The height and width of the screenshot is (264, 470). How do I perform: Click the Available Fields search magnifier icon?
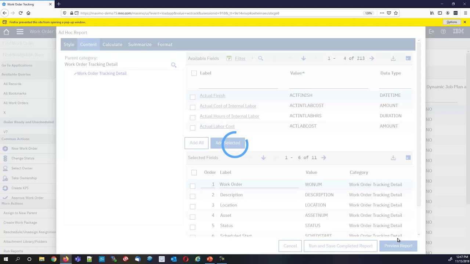261,58
